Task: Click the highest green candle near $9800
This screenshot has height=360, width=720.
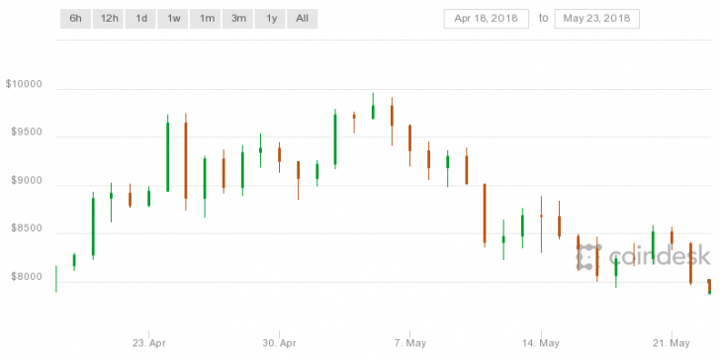Action: coord(373,107)
